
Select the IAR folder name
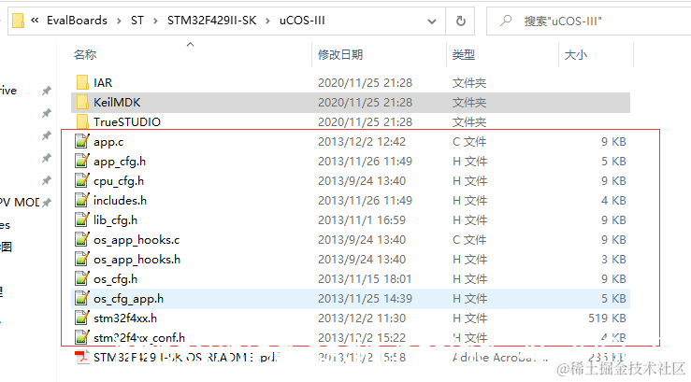point(103,83)
